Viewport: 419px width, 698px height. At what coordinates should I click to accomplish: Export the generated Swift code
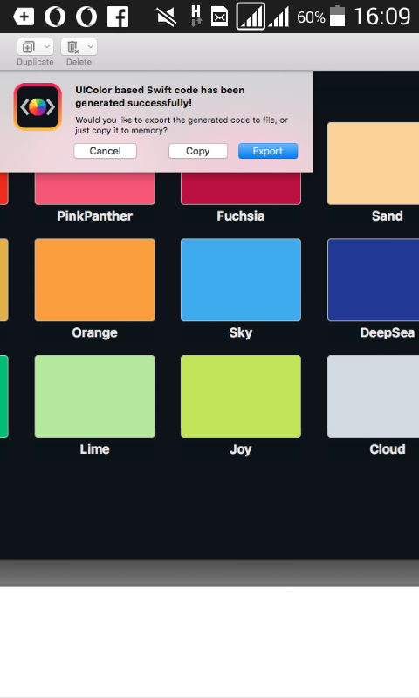click(x=268, y=151)
